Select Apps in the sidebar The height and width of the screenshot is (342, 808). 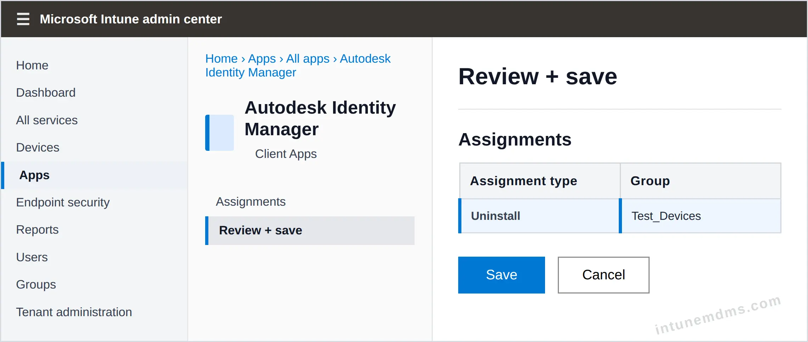click(94, 175)
